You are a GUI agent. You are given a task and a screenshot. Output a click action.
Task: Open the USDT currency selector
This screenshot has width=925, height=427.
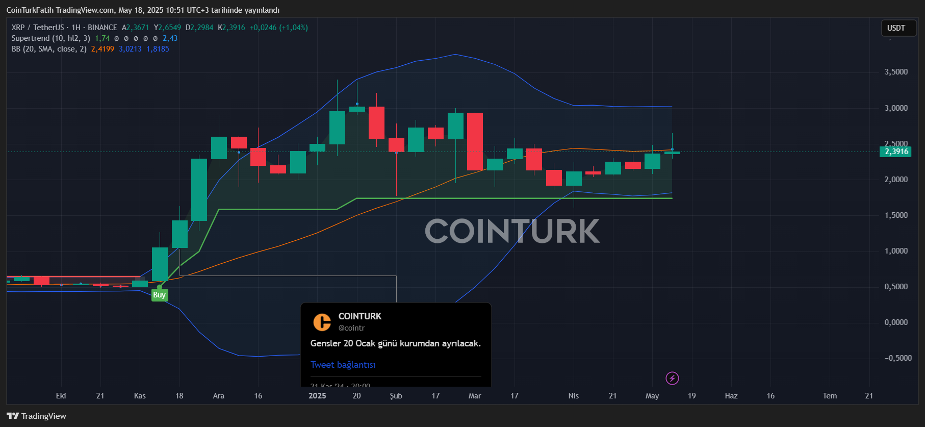pyautogui.click(x=898, y=28)
